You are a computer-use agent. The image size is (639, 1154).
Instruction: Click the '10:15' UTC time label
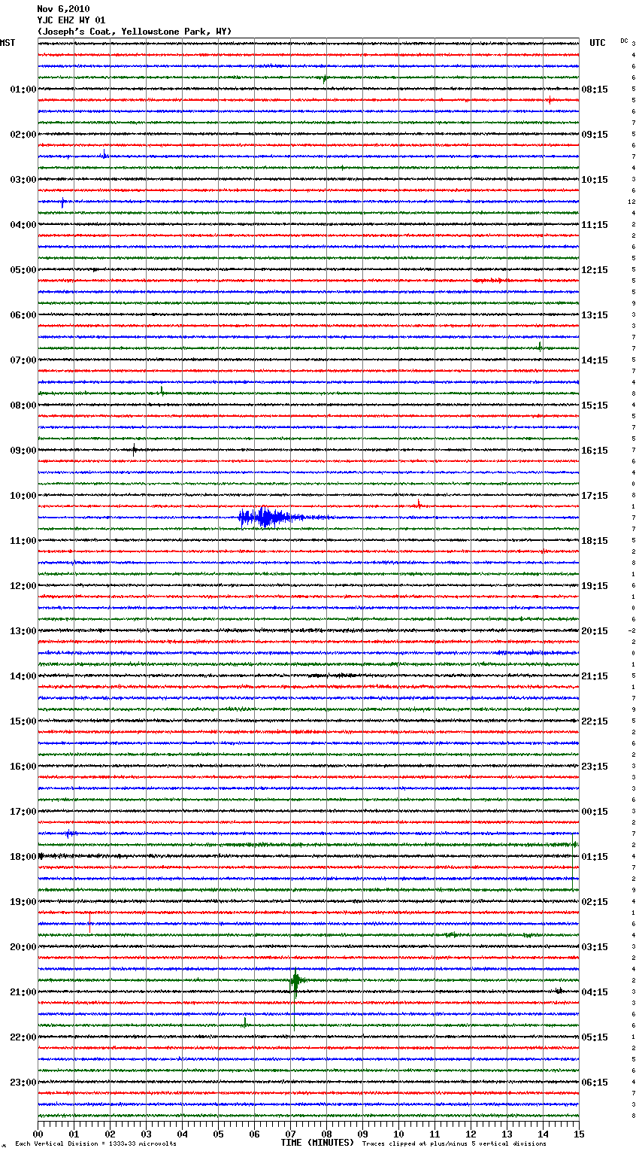(x=595, y=180)
